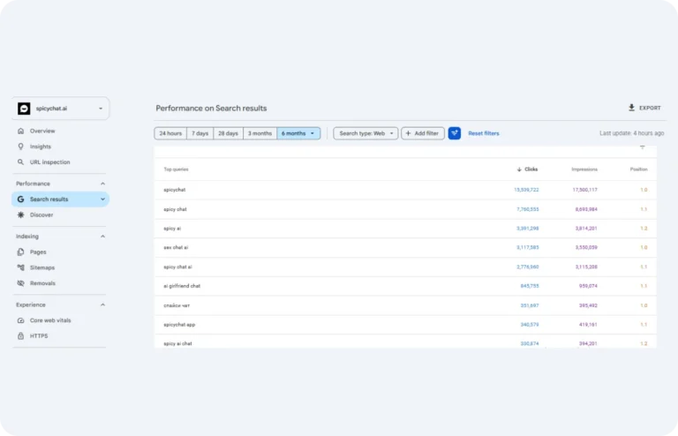Click the Removals crossed-eye icon
Image resolution: width=678 pixels, height=436 pixels.
point(20,283)
